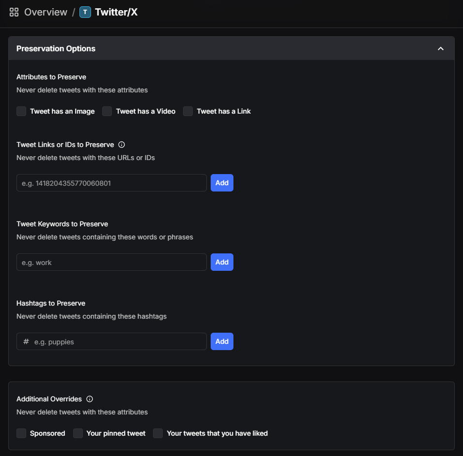
Task: Check Your pinned tweet override
Action: coord(78,433)
